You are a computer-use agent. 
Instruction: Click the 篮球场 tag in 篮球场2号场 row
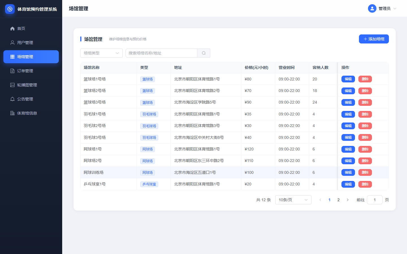(x=148, y=91)
